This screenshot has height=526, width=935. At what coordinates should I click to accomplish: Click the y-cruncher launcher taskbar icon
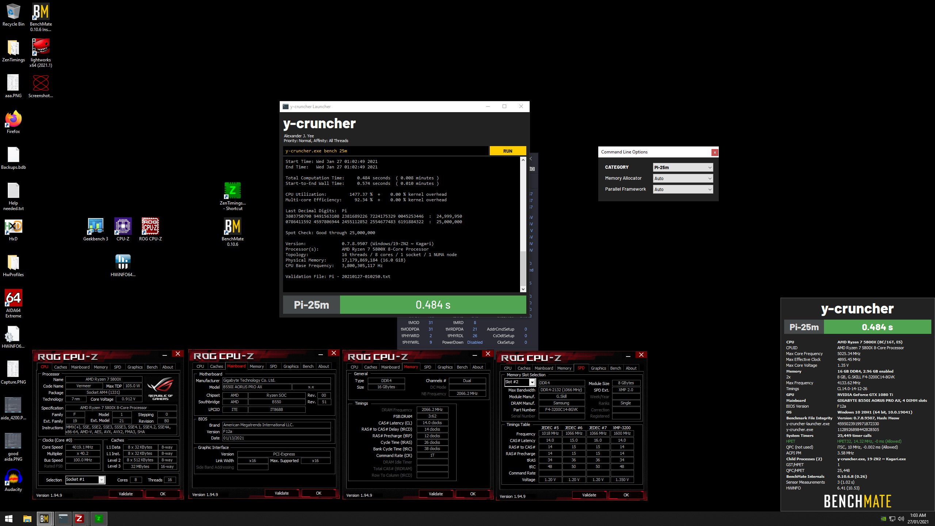[63, 519]
